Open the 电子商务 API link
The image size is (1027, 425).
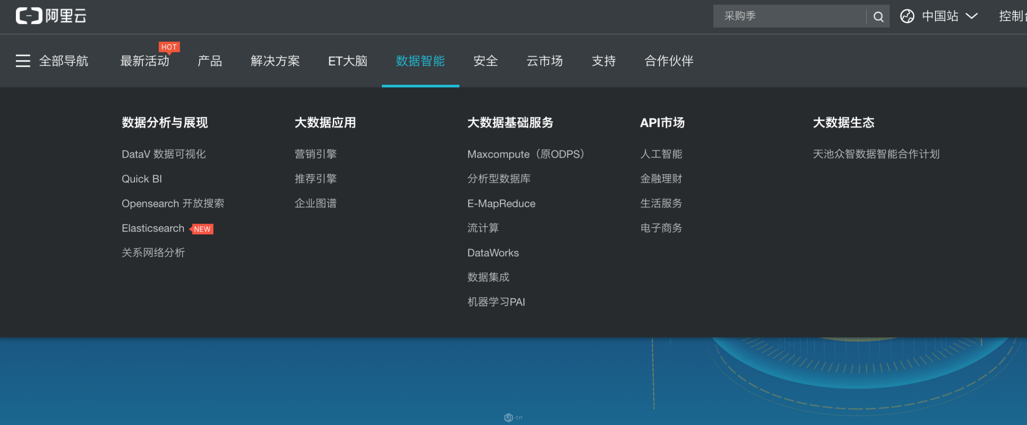(661, 228)
